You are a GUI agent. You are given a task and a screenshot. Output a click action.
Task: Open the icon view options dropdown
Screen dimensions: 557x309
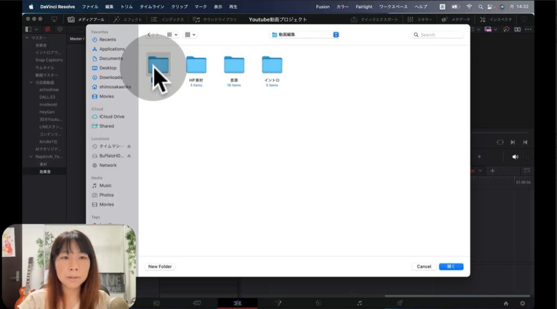[x=172, y=35]
